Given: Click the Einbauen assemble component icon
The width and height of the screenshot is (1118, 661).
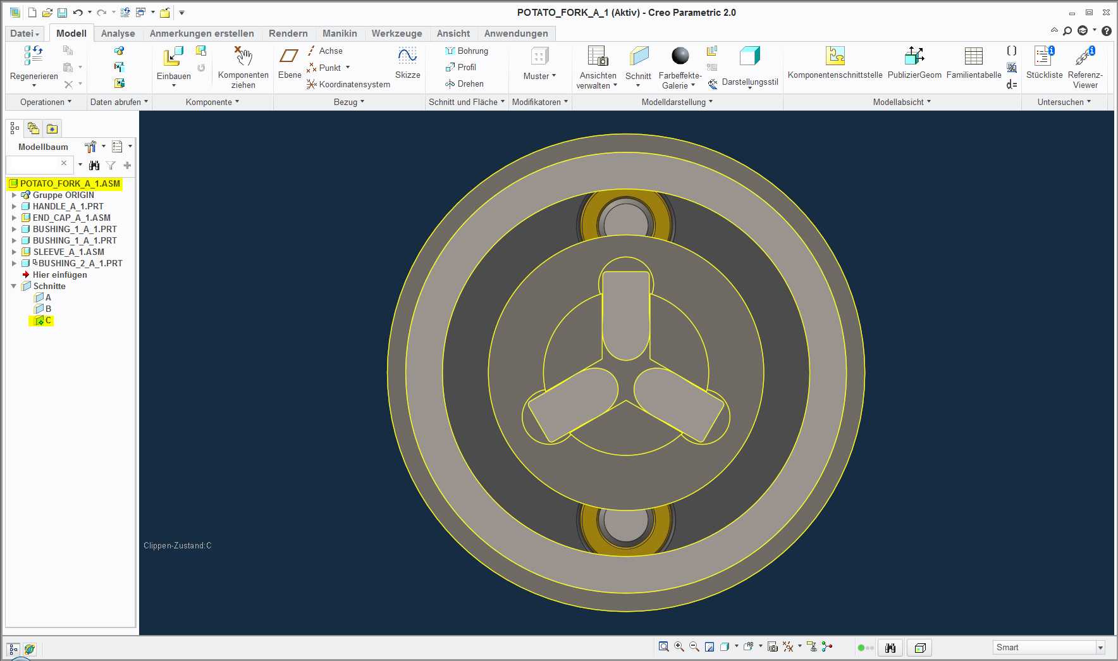Looking at the screenshot, I should [x=173, y=56].
